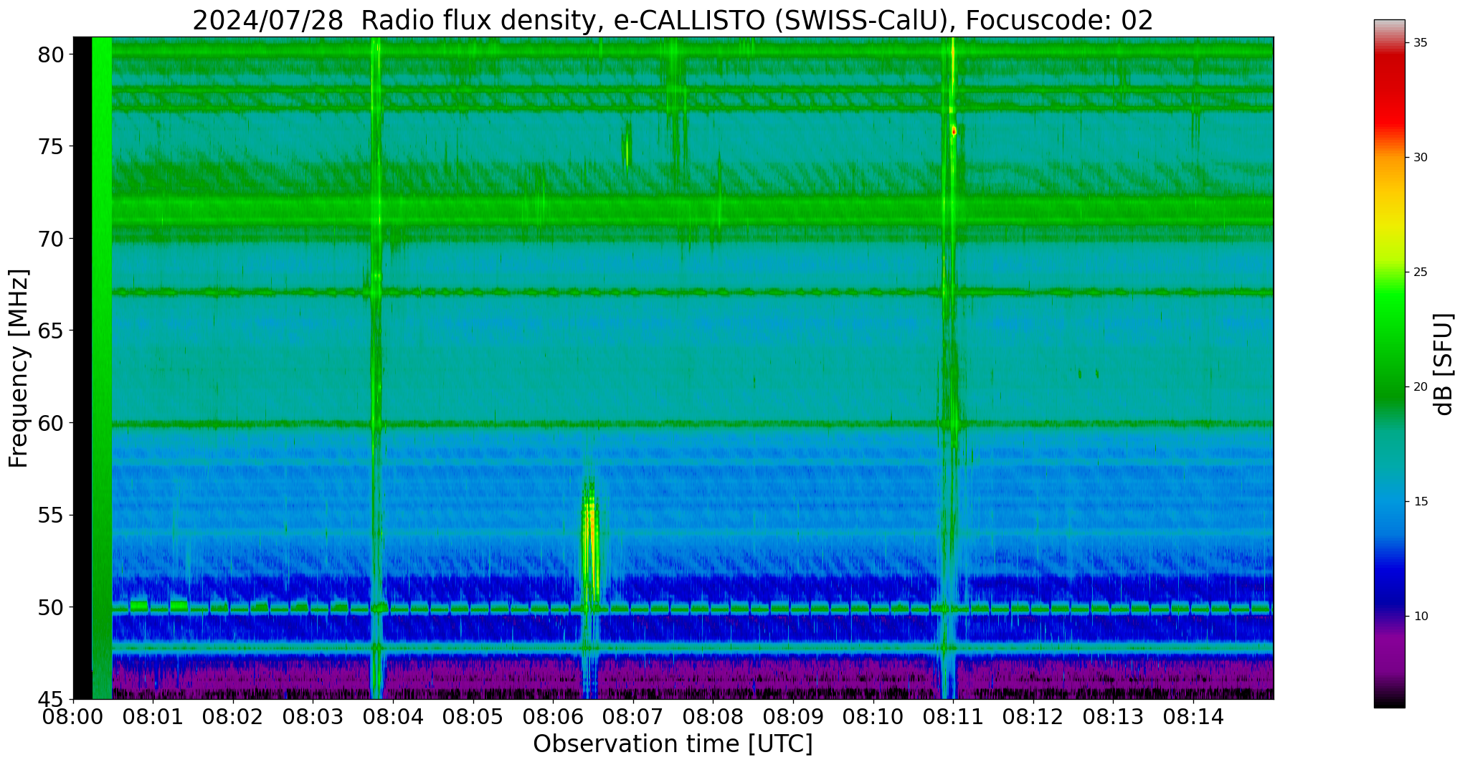Click the 'Observation time [UTC]' axis label
1465x765 pixels.
673,744
